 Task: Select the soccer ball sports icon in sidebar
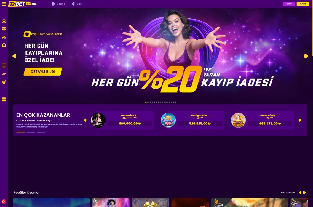[x=4, y=21]
